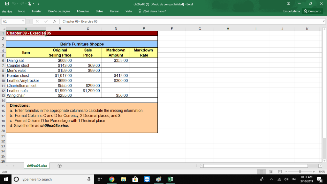
Task: Switch to Page Layout view icon
Action: (x=271, y=172)
